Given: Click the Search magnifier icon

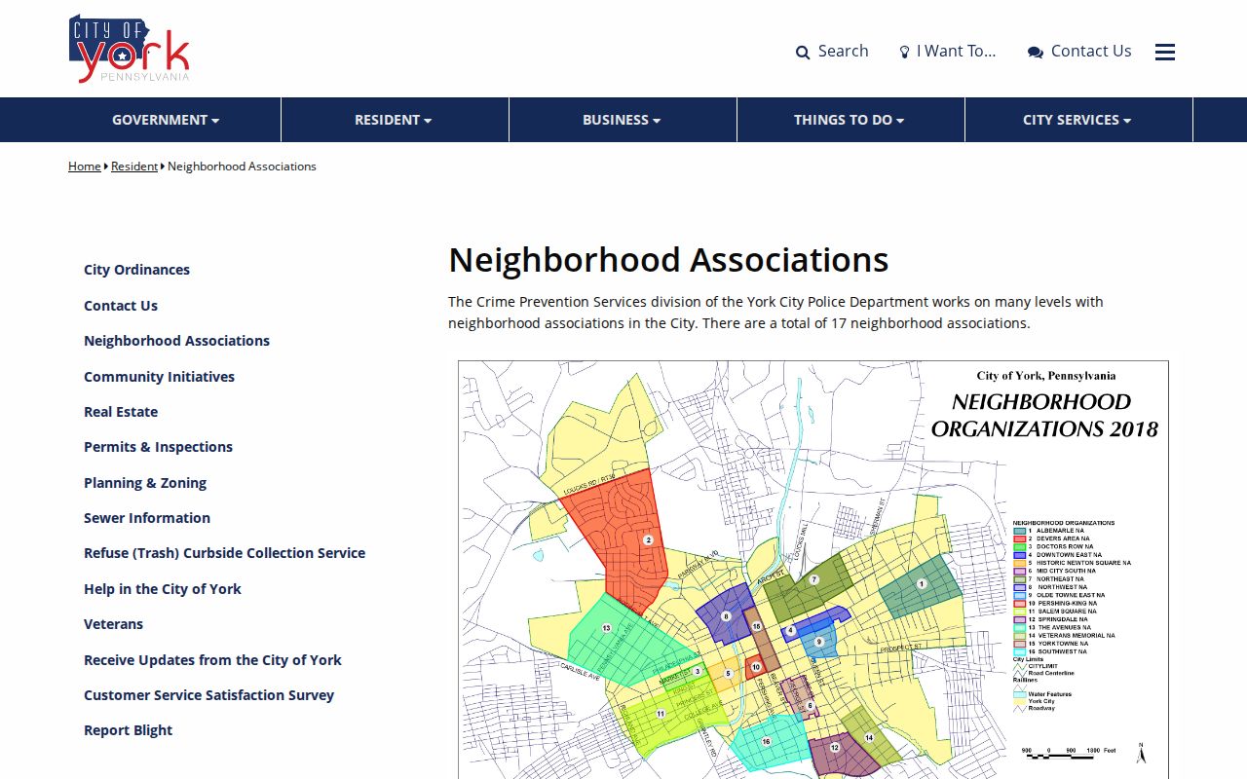Looking at the screenshot, I should 803,53.
